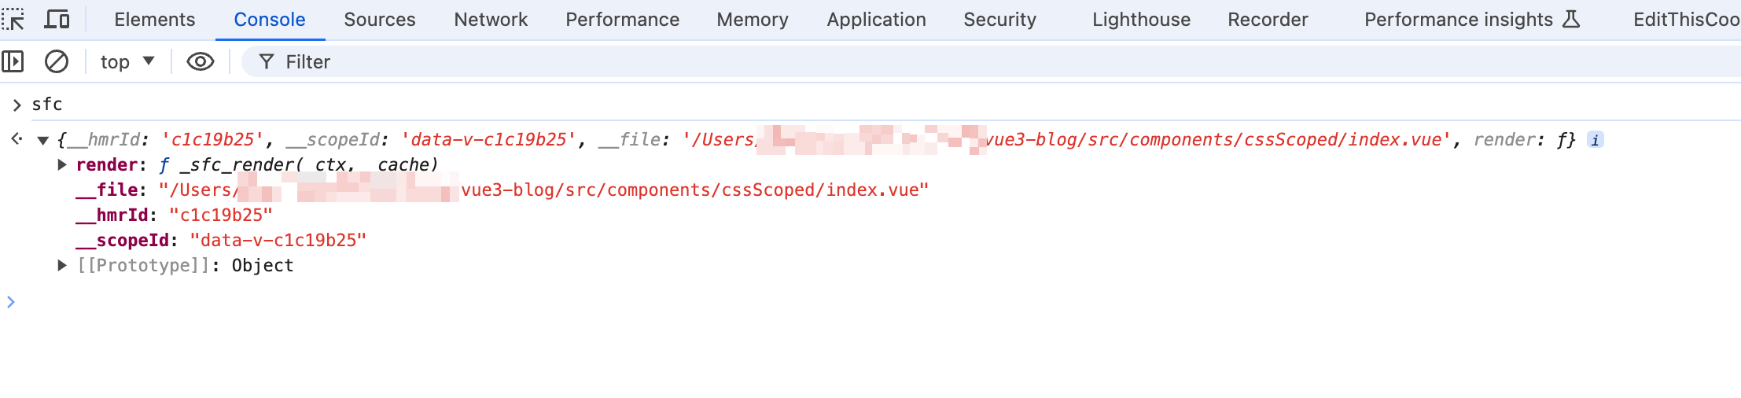1741x398 pixels.
Task: Collapse the logged sfc object
Action: (x=43, y=141)
